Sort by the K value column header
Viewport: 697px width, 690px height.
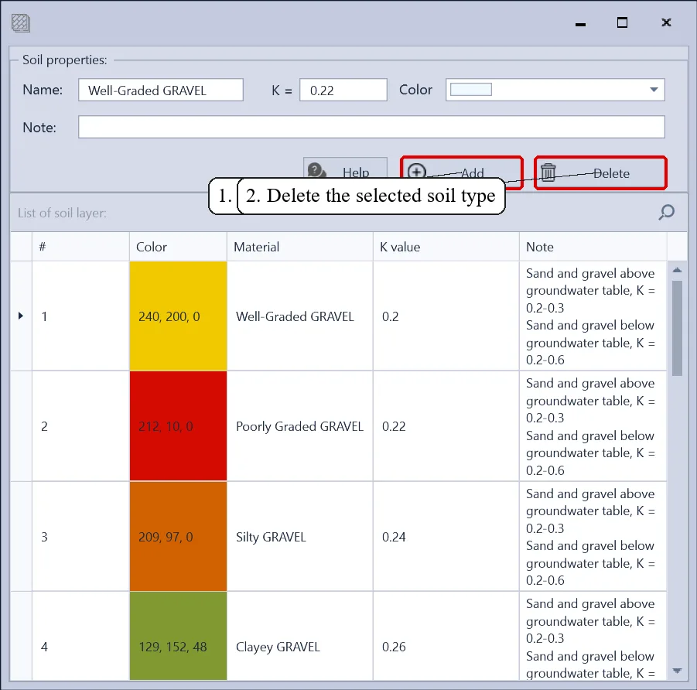446,247
